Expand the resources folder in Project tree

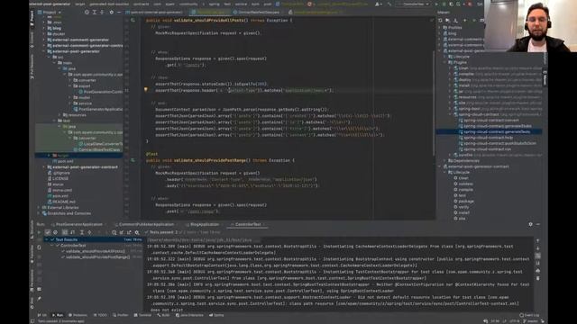[x=60, y=115]
